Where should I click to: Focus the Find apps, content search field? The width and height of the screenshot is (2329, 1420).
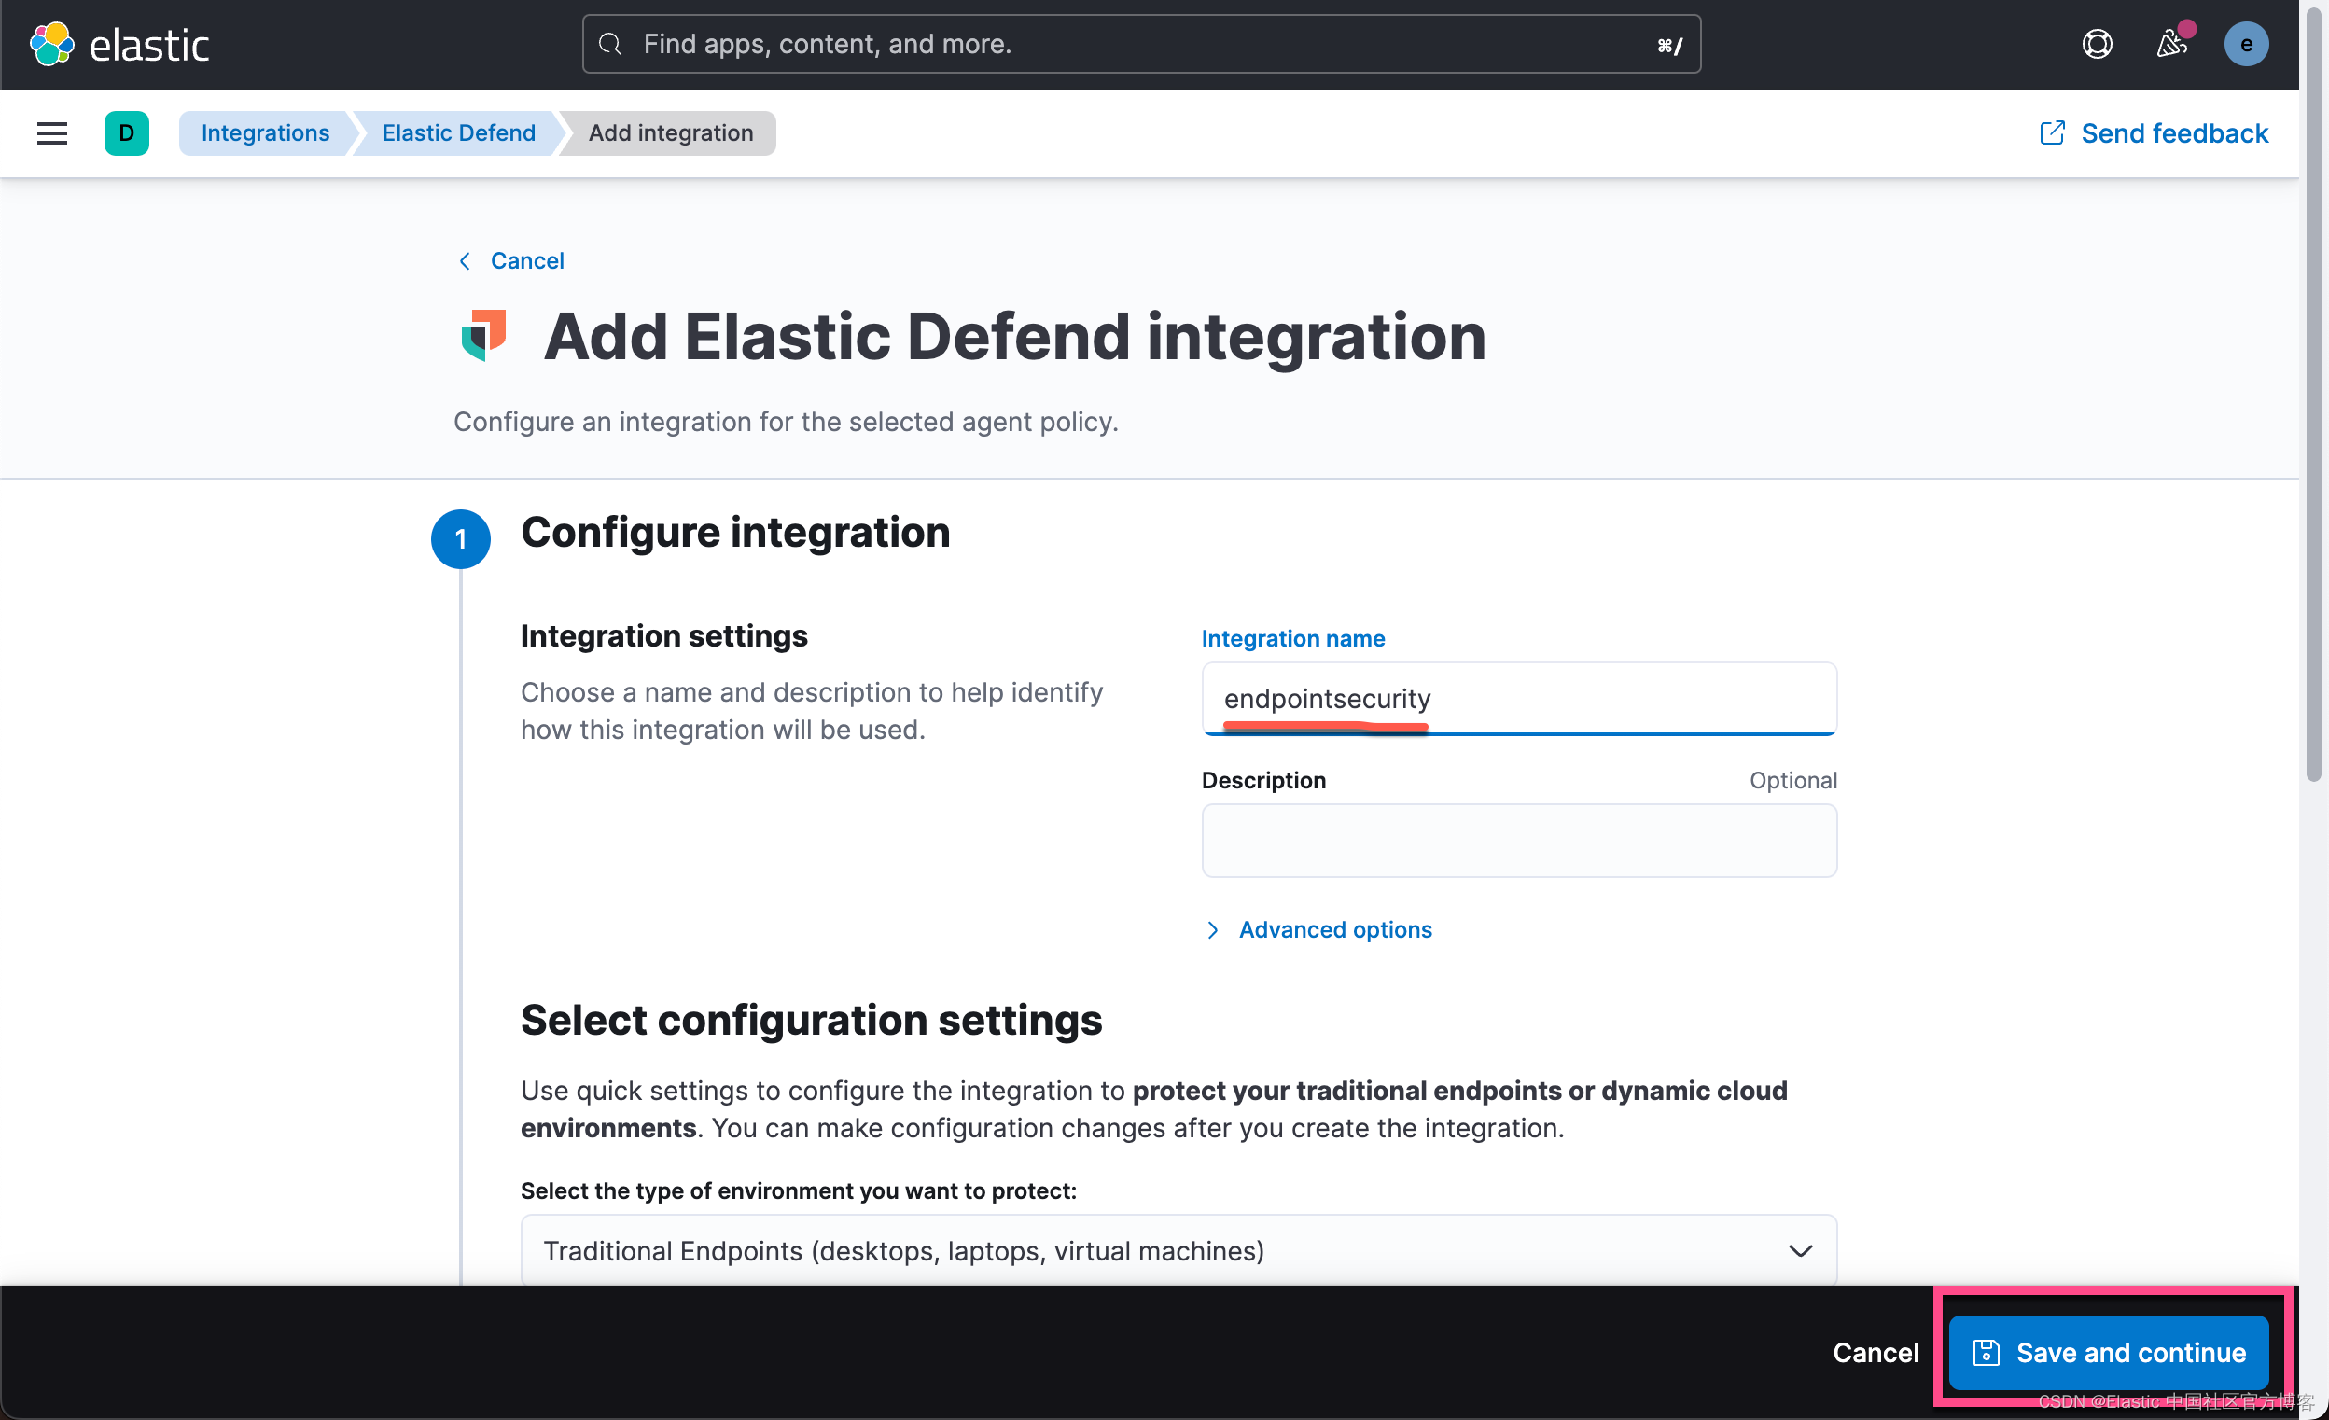point(1141,45)
